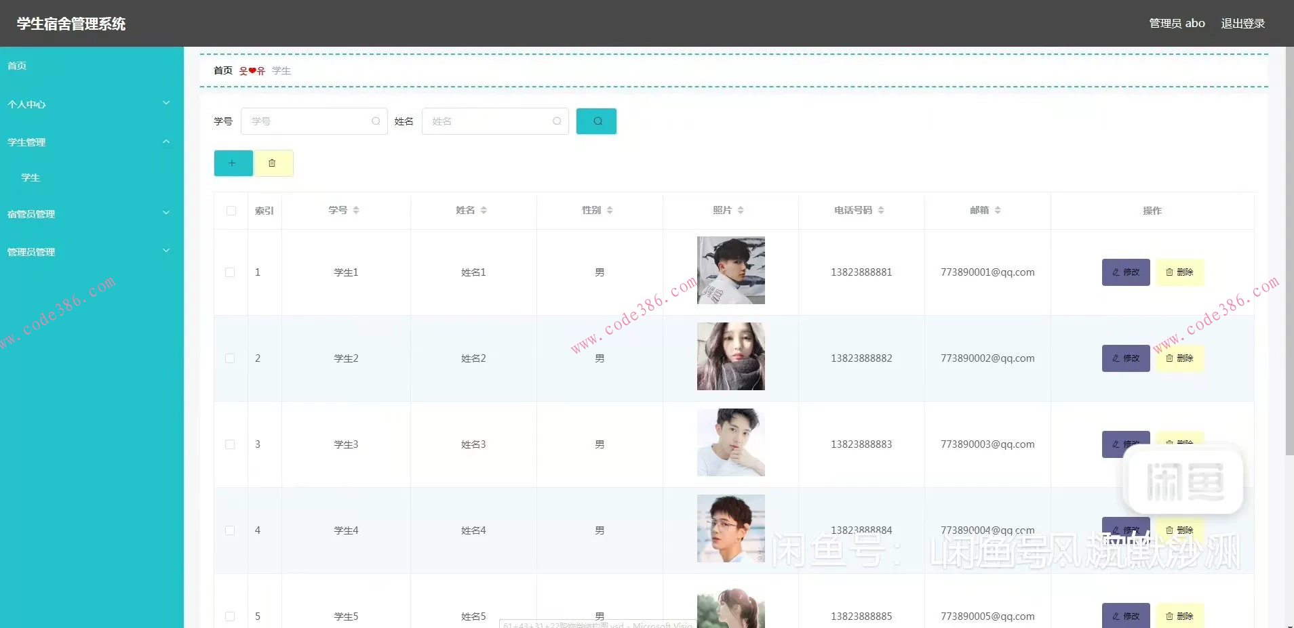Expand 宿管员管理 sidebar menu

pos(92,213)
